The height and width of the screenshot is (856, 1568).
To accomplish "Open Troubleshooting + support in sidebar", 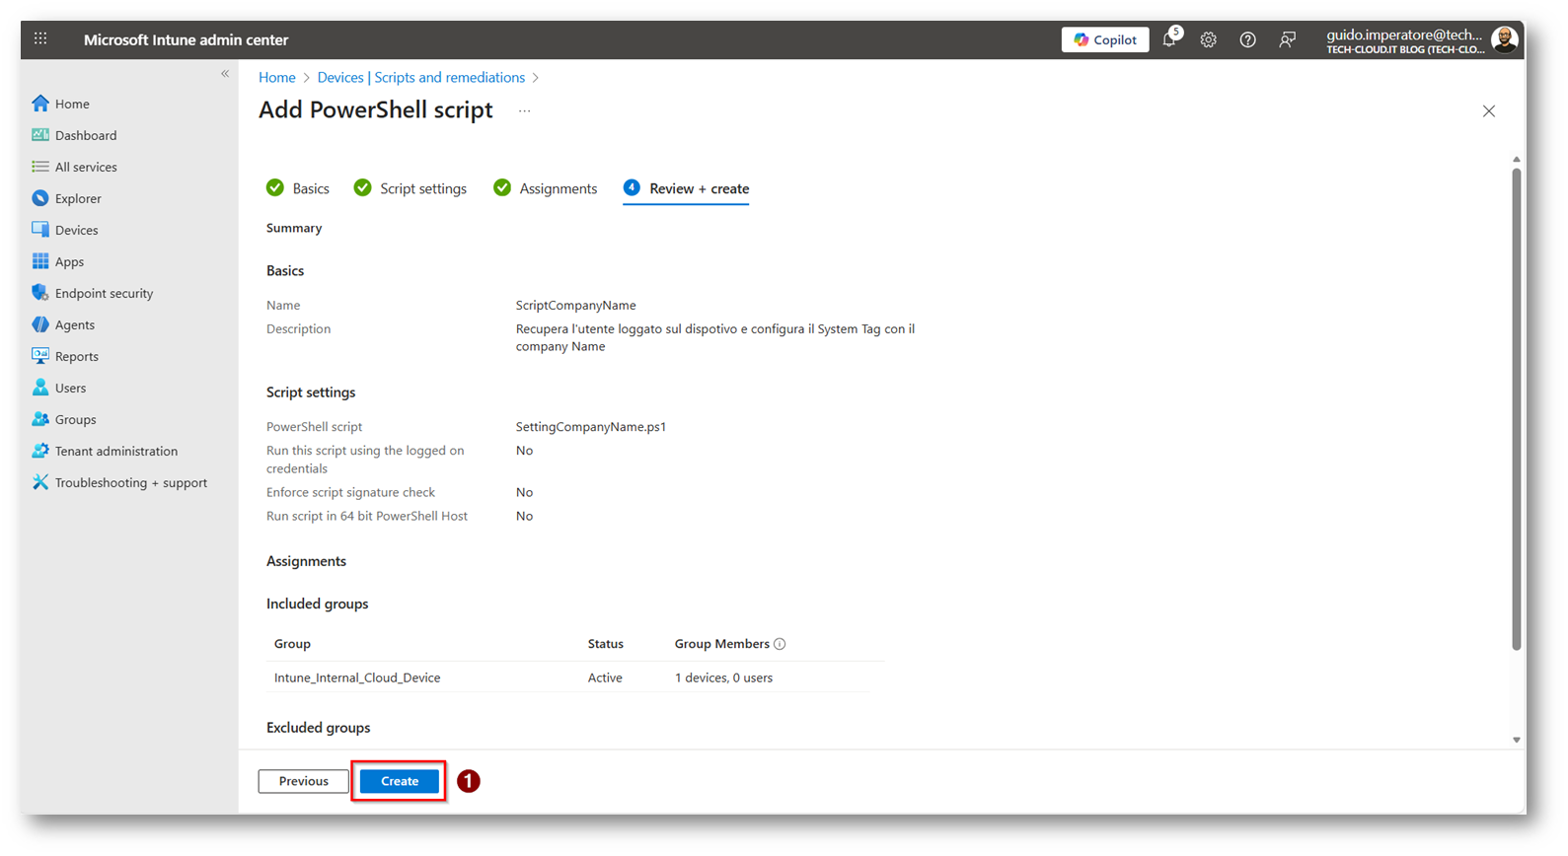I will 130,482.
